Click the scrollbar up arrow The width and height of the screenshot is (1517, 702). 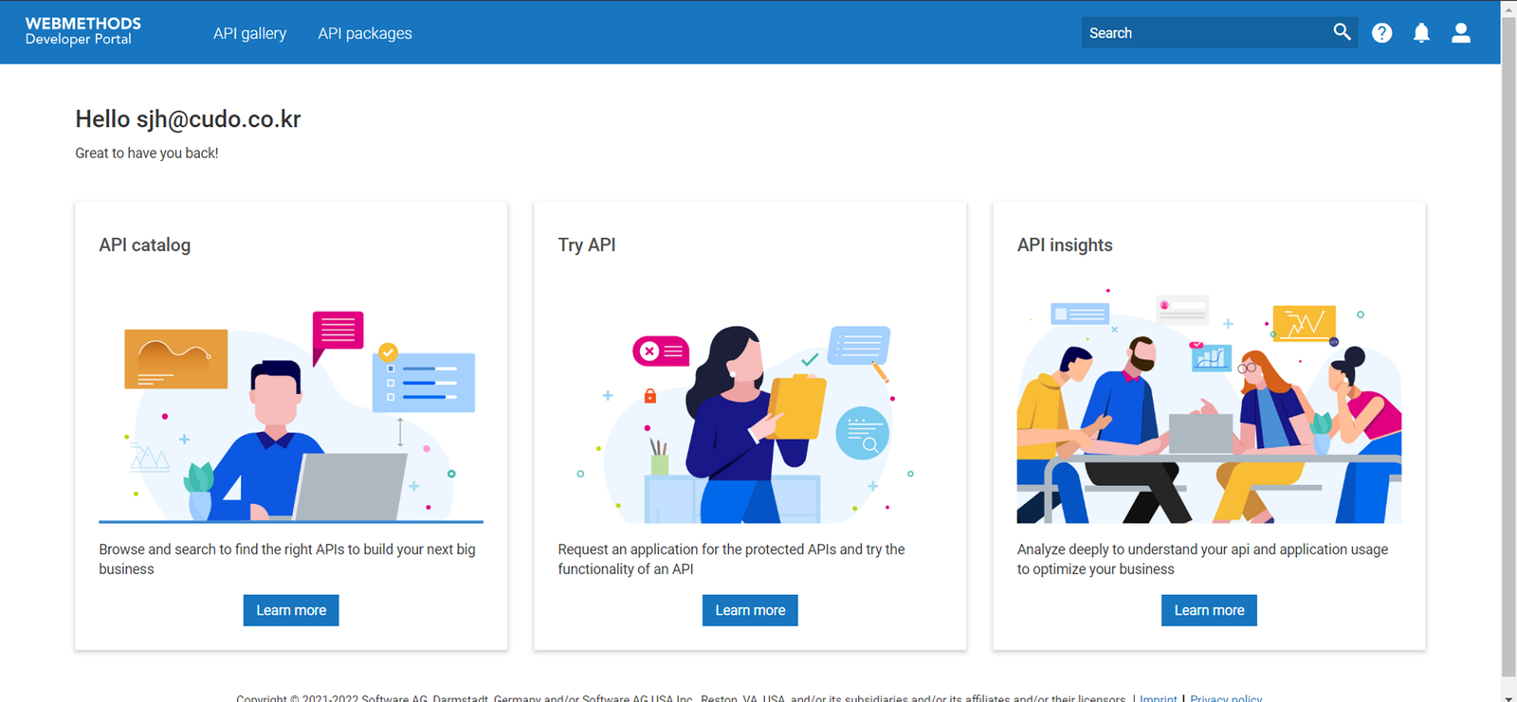click(1508, 8)
